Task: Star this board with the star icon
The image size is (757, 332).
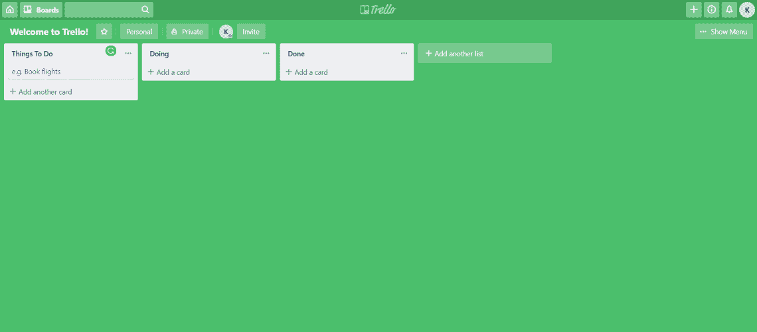Action: pos(104,32)
